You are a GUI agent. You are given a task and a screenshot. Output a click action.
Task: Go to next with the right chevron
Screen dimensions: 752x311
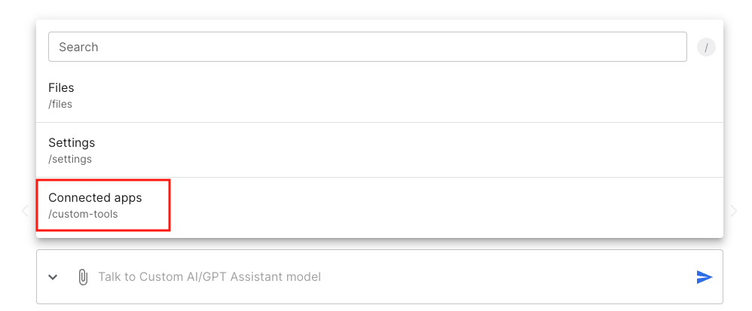tap(733, 211)
